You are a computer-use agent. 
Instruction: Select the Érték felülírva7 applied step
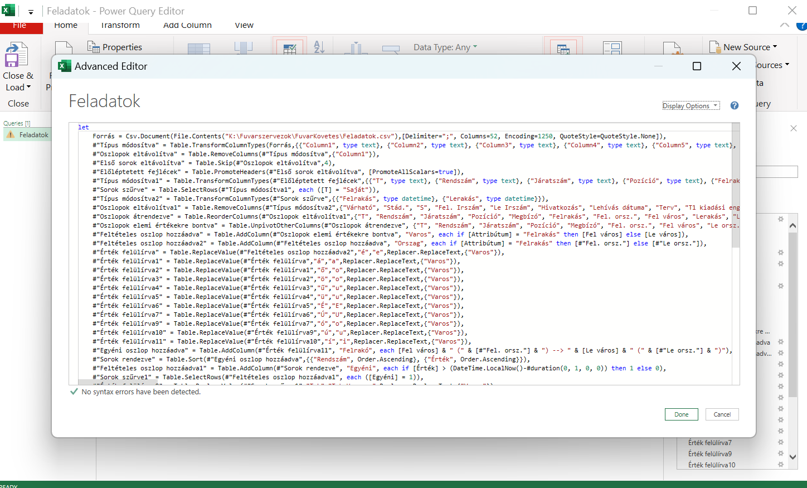pyautogui.click(x=710, y=442)
